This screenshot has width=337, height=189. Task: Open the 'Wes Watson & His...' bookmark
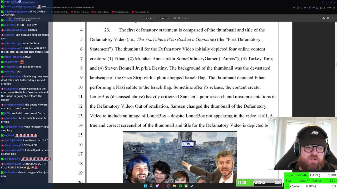point(100,12)
